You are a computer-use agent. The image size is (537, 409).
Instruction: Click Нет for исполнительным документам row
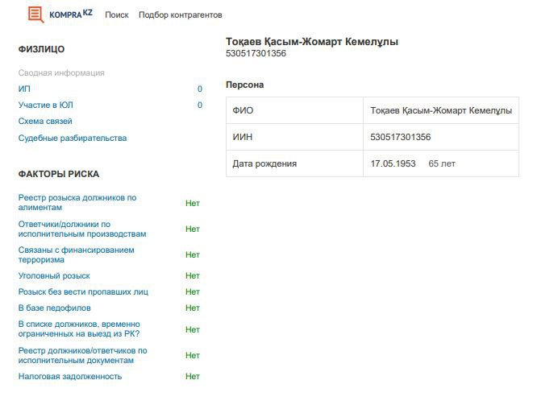[x=193, y=355]
